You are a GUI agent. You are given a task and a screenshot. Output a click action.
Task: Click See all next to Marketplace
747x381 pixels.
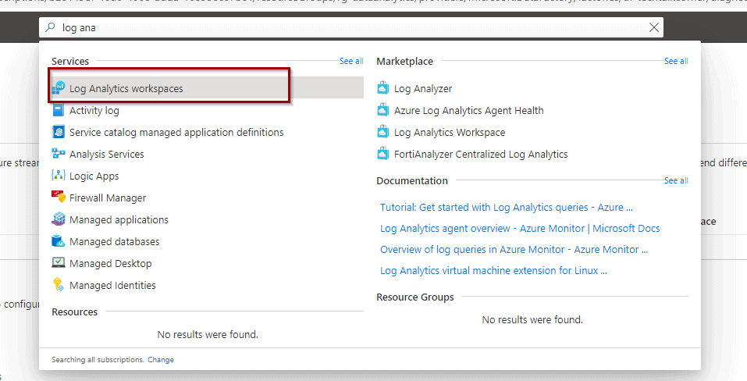pos(676,61)
